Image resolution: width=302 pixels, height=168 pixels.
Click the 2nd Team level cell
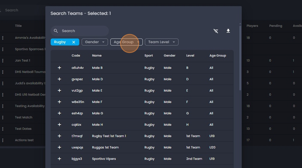pyautogui.click(x=194, y=159)
